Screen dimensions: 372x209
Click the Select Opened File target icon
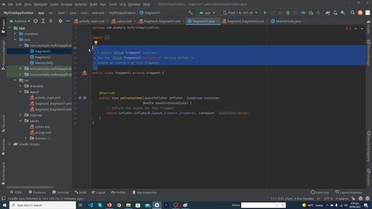coord(35,21)
